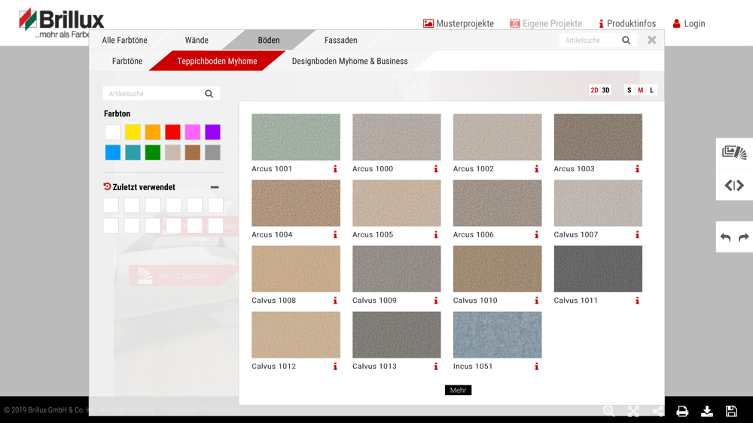Open info for Arcus 1005

436,234
